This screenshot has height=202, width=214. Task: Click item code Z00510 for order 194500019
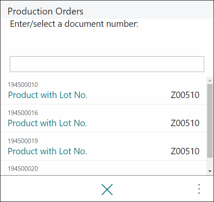click(185, 151)
